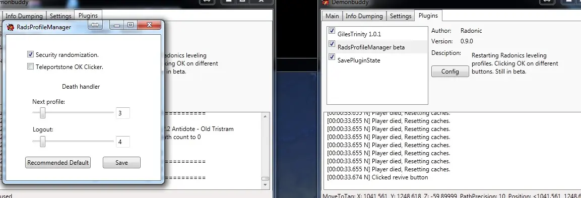Uncheck GilesTrinity 1.0.1 plugin
Image resolution: width=581 pixels, height=198 pixels.
click(x=332, y=30)
